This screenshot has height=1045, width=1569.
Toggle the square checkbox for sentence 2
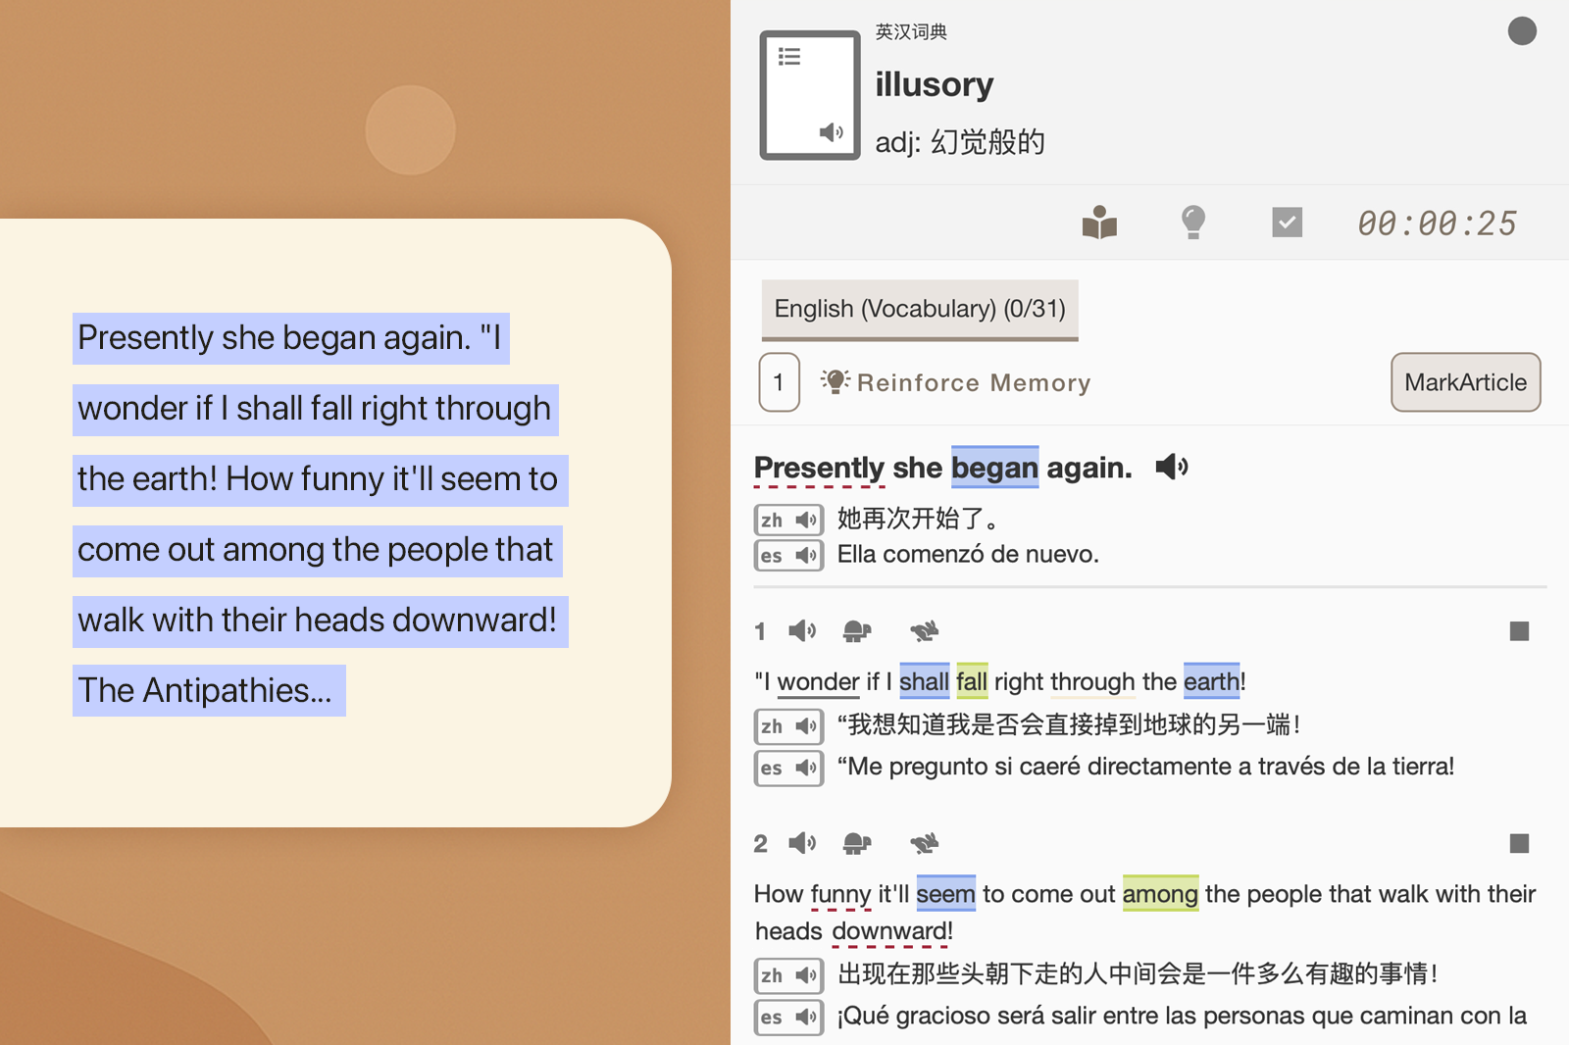coord(1519,843)
